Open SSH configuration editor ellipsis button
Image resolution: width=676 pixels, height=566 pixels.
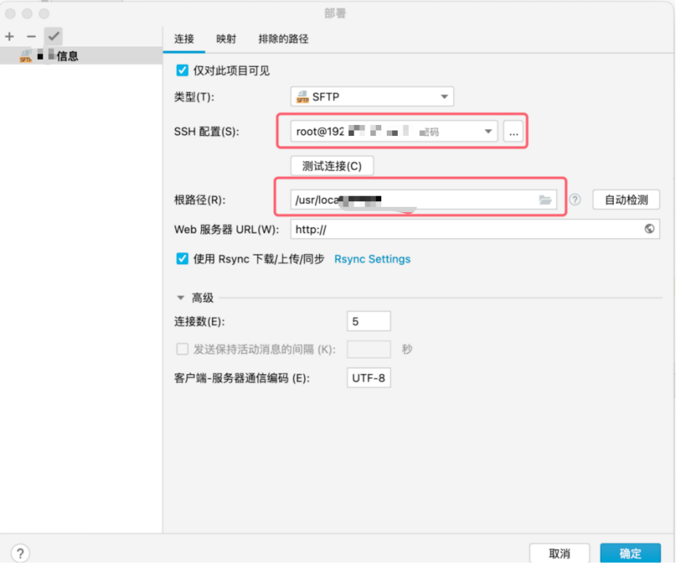point(513,131)
